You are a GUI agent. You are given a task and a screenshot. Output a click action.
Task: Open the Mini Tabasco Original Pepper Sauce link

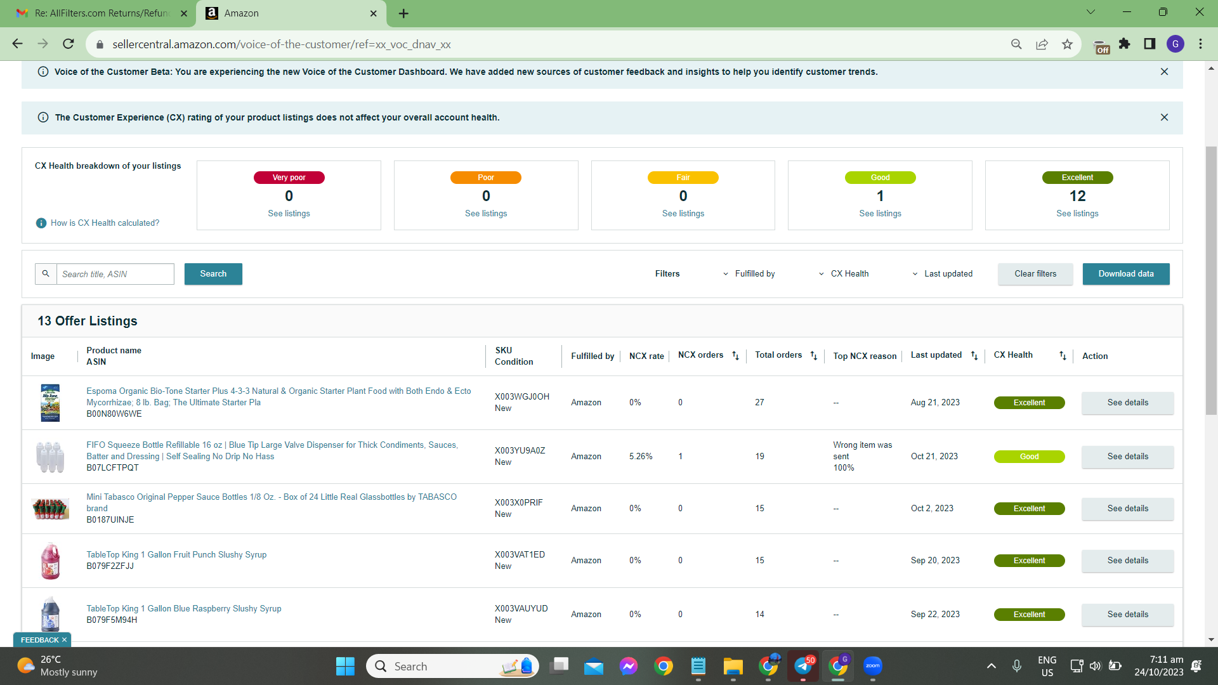tap(272, 502)
